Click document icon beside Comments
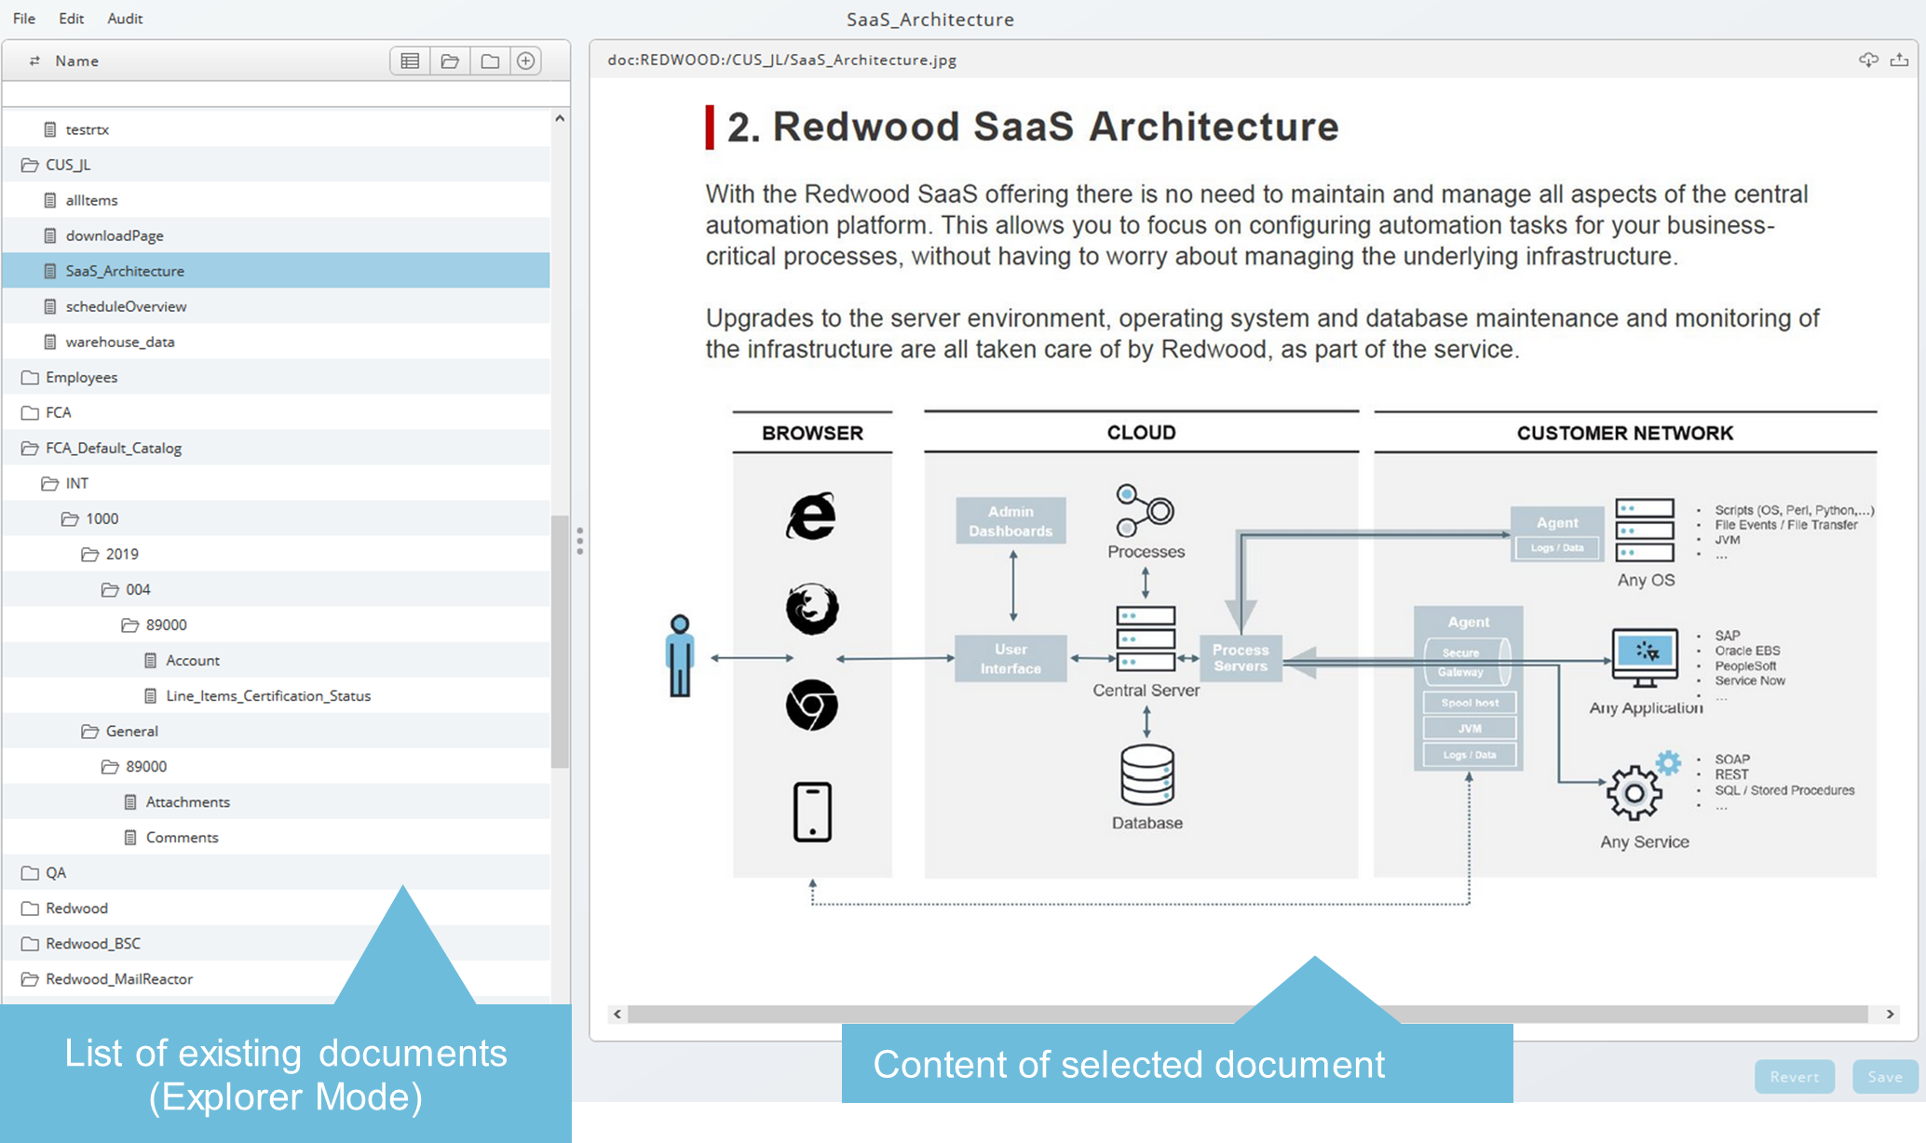The image size is (1926, 1143). coord(130,837)
